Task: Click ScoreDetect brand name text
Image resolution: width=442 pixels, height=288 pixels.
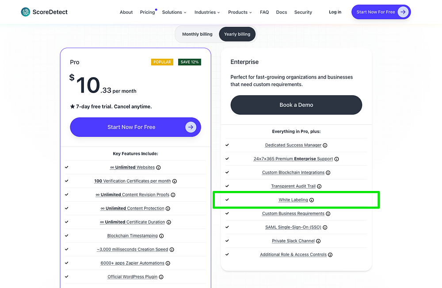Action: tap(50, 12)
